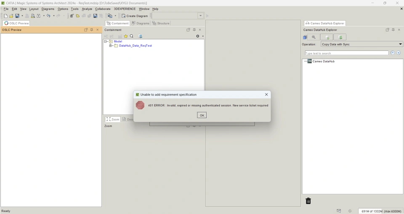The height and width of the screenshot is (214, 404).
Task: Click the Undo arrow icon
Action: pyautogui.click(x=48, y=16)
